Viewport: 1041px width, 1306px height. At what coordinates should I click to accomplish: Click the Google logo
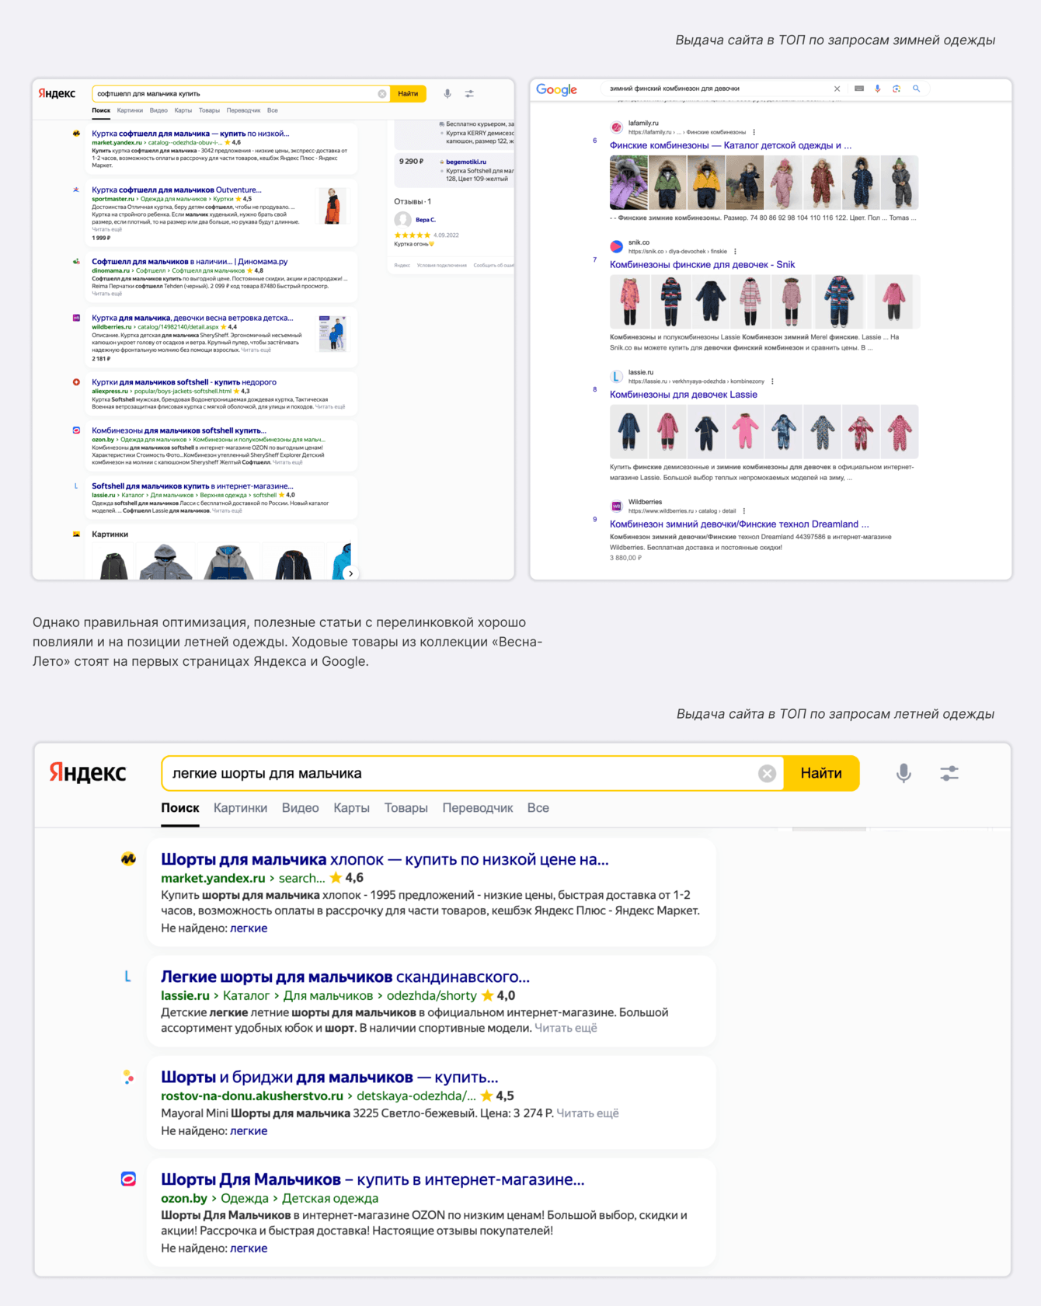pos(557,89)
